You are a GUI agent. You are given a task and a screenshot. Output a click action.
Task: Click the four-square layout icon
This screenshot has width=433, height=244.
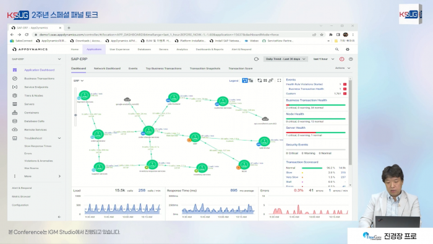(265, 81)
